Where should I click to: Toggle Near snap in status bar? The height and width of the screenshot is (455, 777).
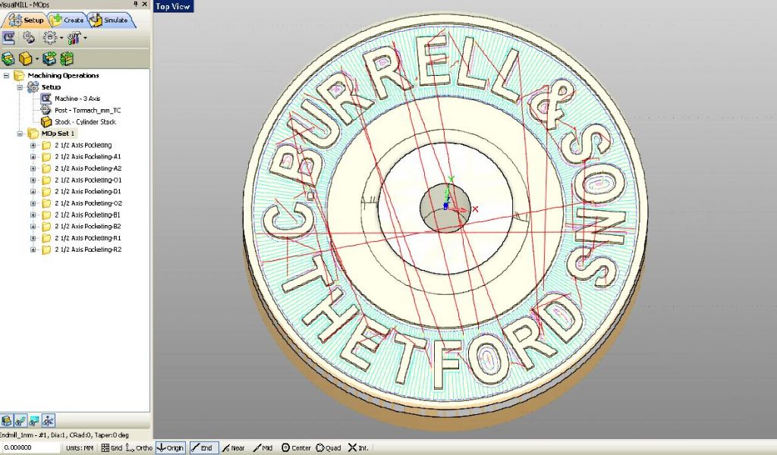234,447
